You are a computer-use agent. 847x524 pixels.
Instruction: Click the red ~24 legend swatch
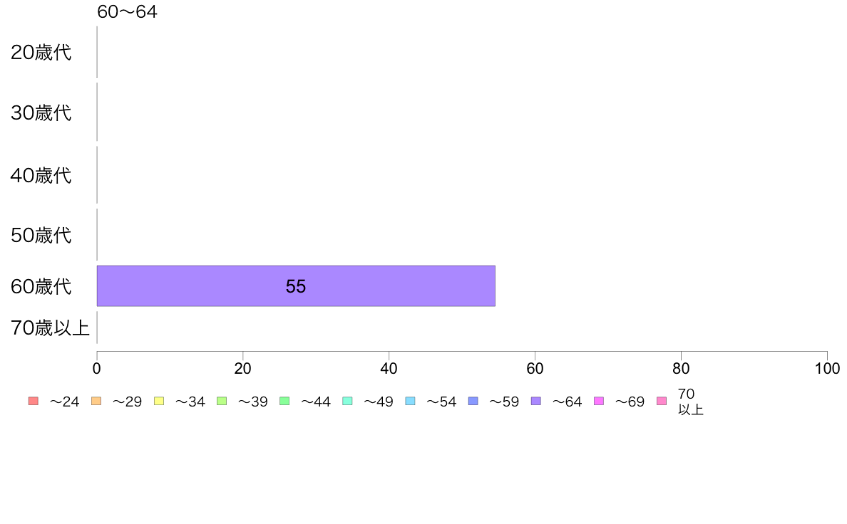coord(34,401)
